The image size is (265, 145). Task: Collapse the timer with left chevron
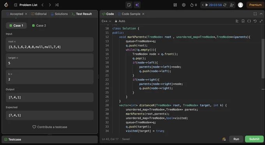tap(203, 5)
